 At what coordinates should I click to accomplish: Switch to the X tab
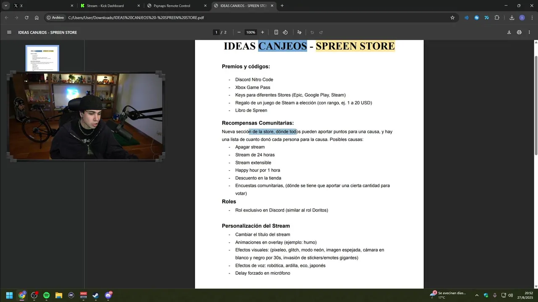click(43, 6)
